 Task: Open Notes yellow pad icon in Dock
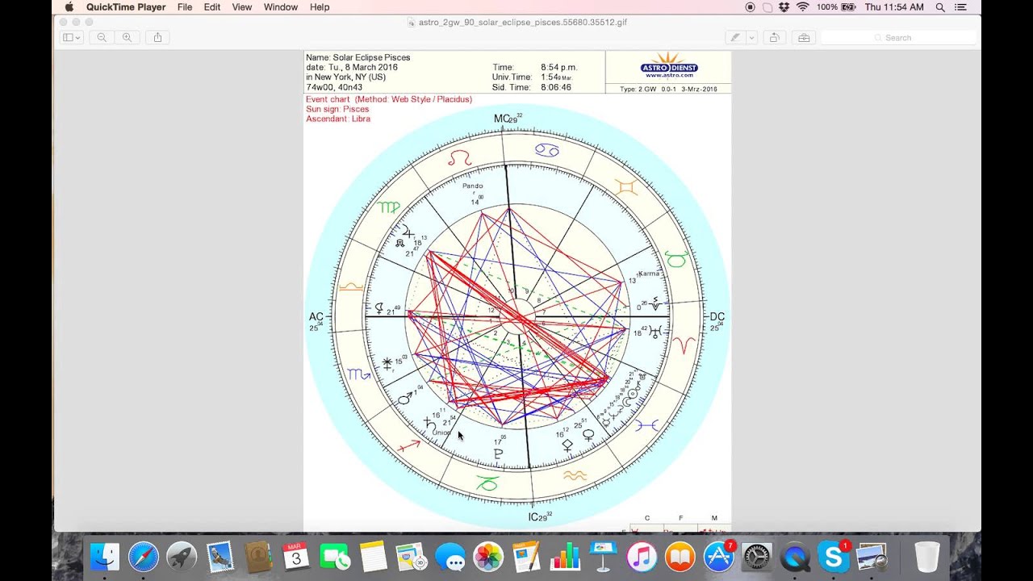(x=374, y=557)
